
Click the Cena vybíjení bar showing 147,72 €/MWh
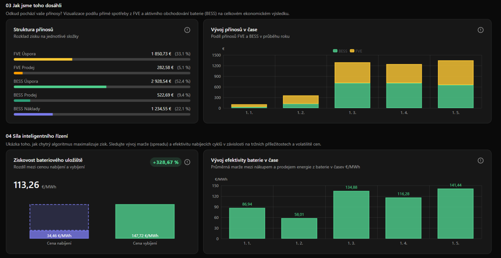(x=145, y=222)
